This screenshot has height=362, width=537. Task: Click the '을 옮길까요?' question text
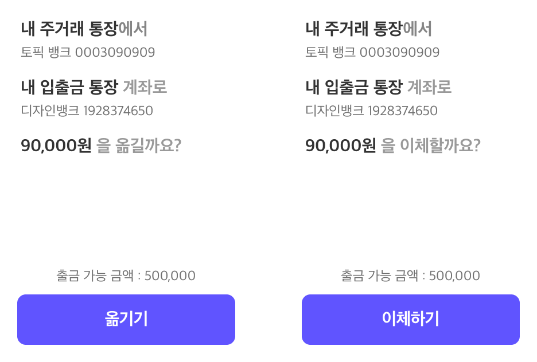pos(139,145)
